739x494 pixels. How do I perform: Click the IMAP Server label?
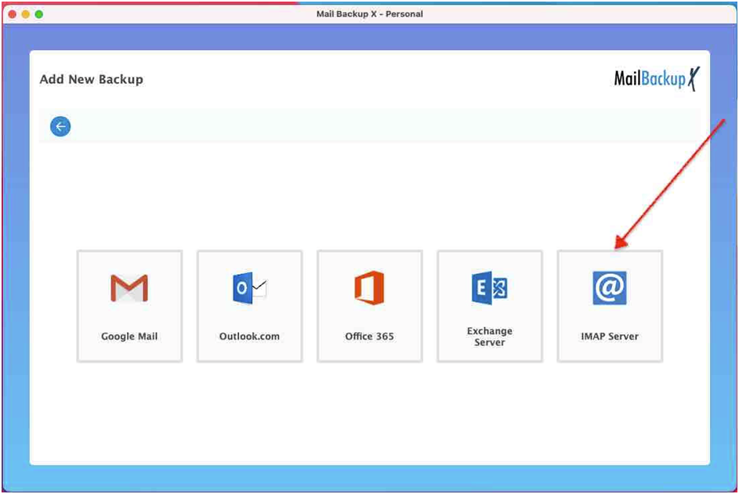610,336
